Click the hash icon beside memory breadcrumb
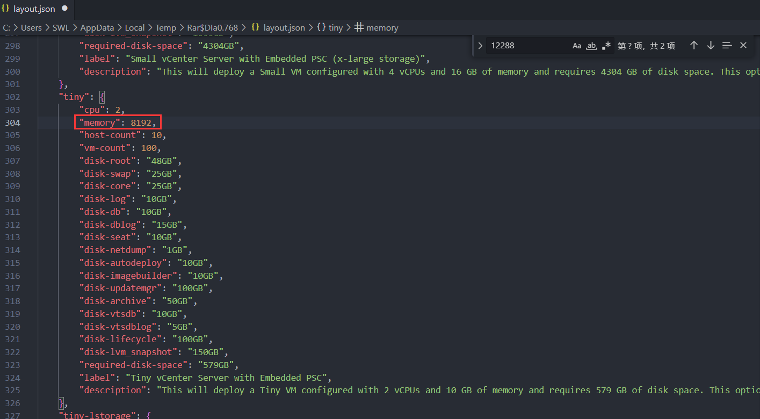760x419 pixels. (x=359, y=27)
